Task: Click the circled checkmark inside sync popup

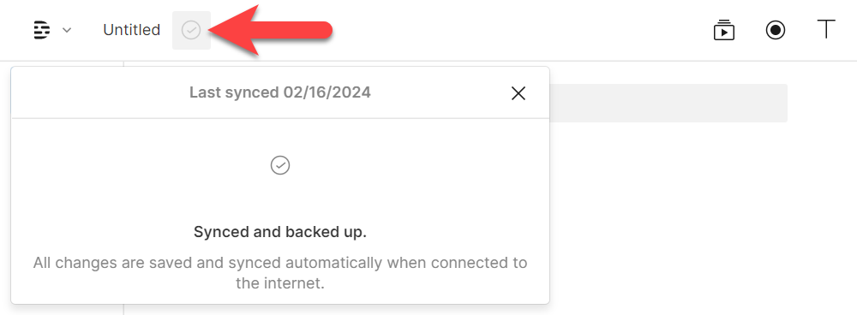Action: tap(280, 165)
